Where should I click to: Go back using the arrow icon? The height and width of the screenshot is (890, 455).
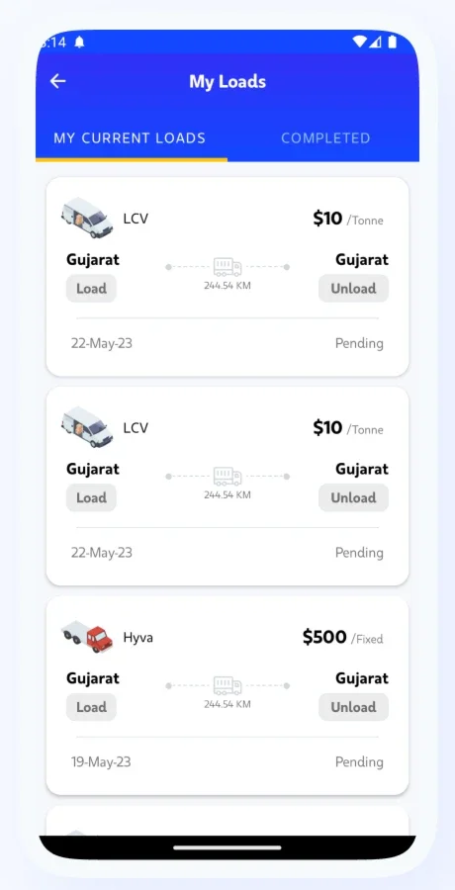(x=57, y=82)
